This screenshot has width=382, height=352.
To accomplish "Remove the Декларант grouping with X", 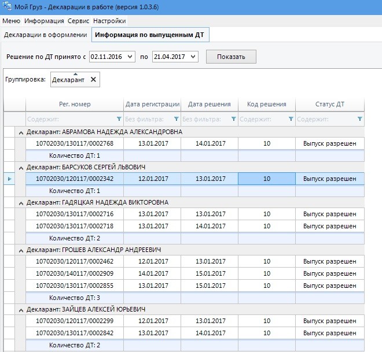I will click(x=93, y=80).
